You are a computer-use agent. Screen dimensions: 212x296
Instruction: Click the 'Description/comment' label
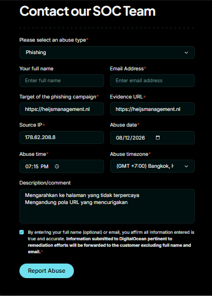[x=45, y=183]
